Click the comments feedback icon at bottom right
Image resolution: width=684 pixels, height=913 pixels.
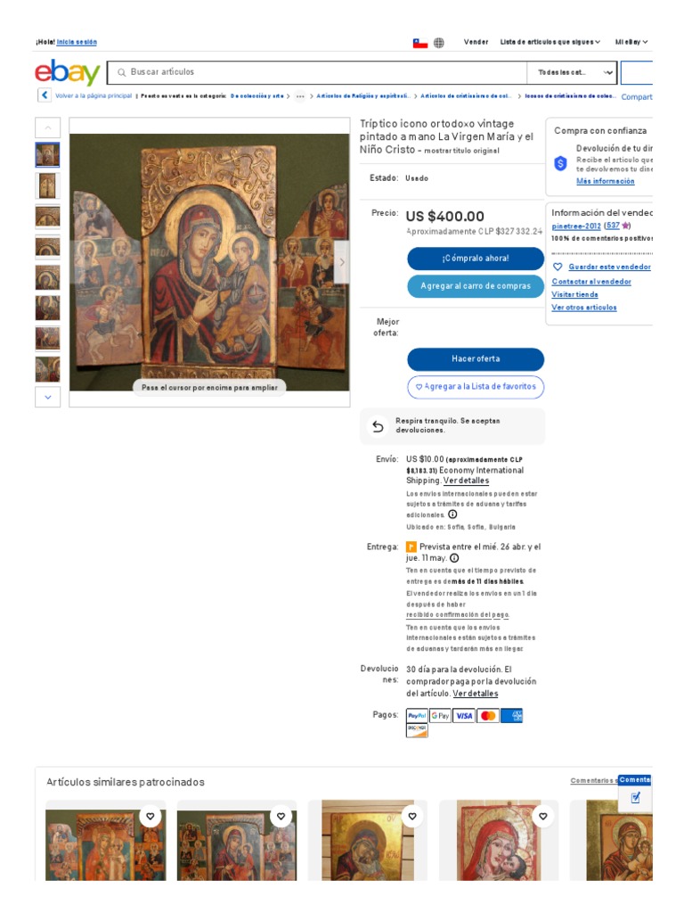tap(635, 798)
